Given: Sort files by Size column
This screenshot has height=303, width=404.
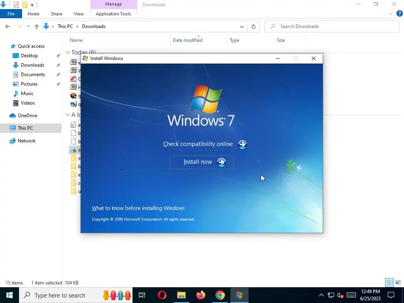Looking at the screenshot, I should click(x=281, y=40).
